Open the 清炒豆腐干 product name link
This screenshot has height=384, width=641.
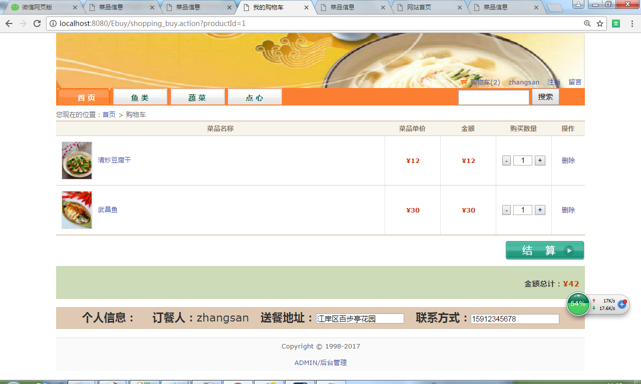[x=114, y=160]
